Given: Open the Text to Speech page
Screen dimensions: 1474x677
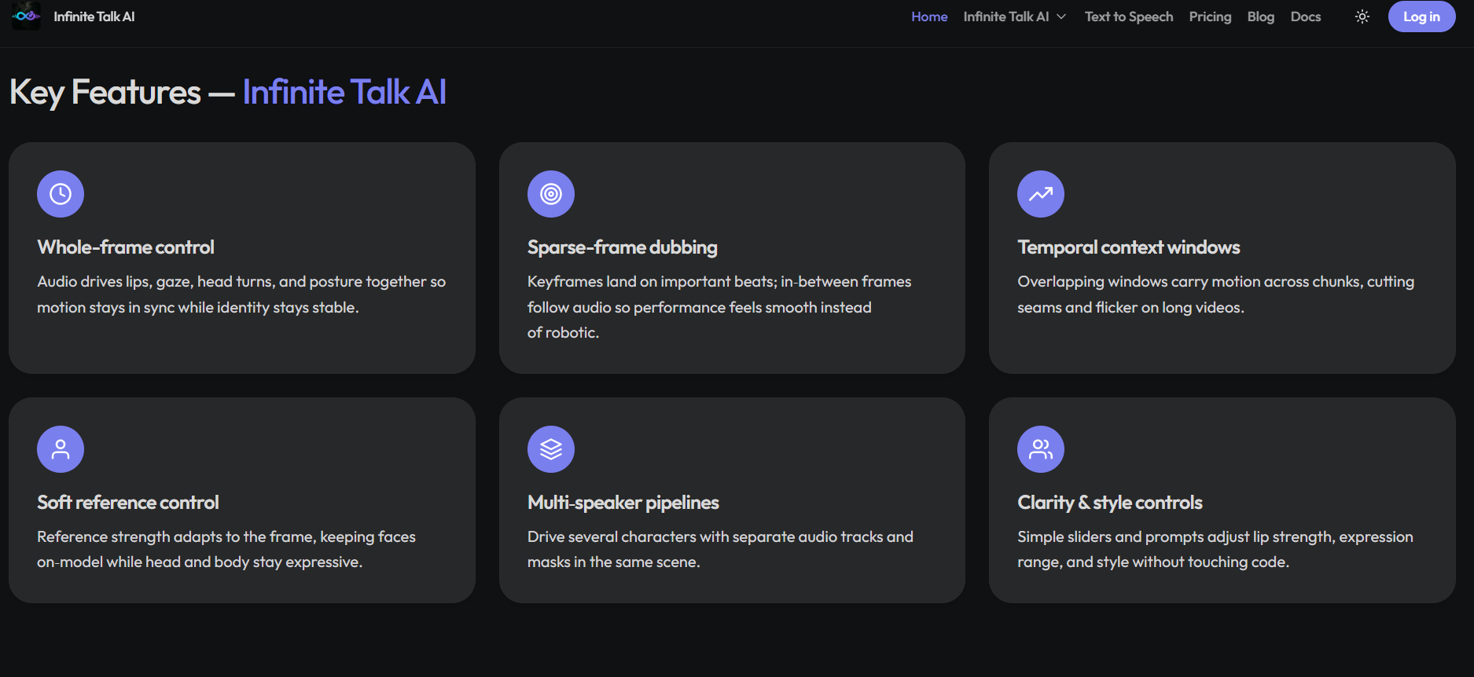Looking at the screenshot, I should (1129, 16).
